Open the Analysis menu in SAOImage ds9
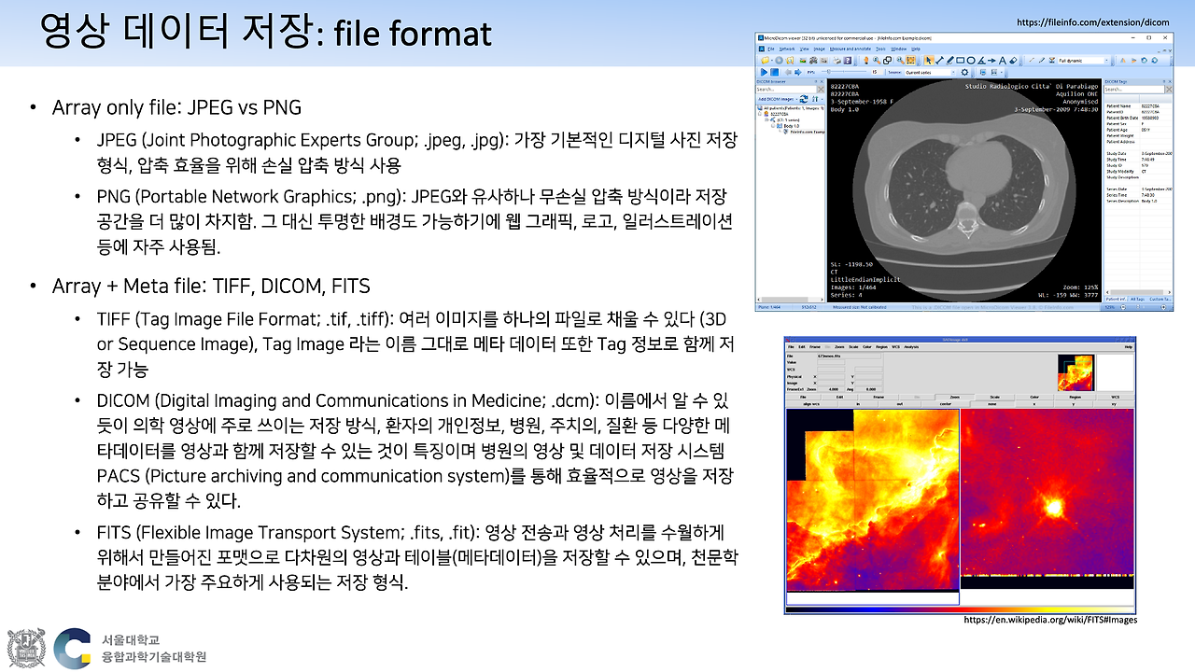 (x=911, y=346)
